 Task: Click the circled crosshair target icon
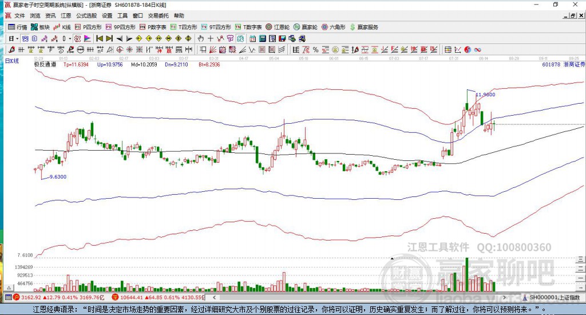point(120,50)
